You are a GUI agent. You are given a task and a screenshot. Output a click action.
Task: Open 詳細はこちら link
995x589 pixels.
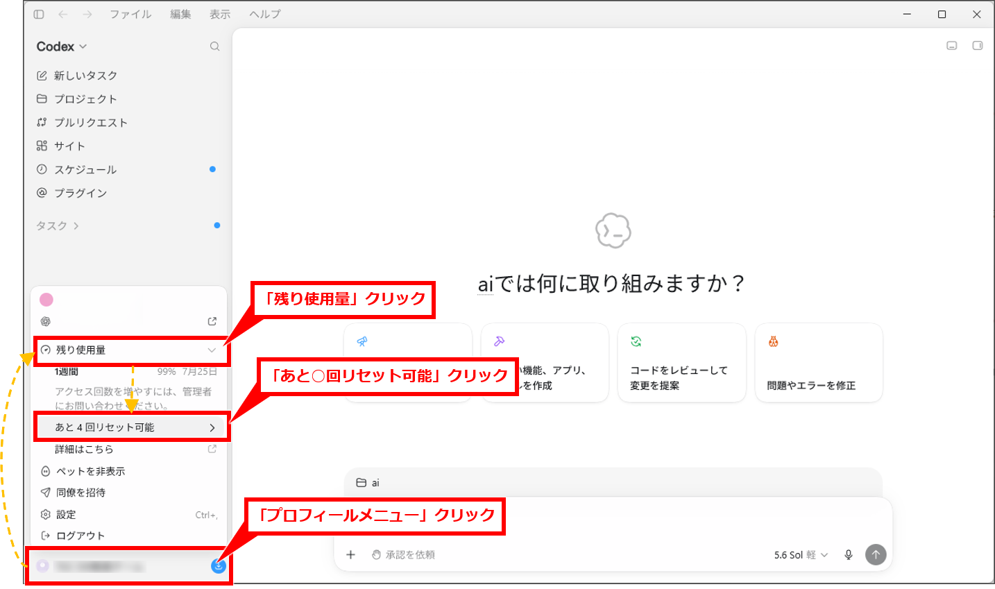click(x=129, y=450)
